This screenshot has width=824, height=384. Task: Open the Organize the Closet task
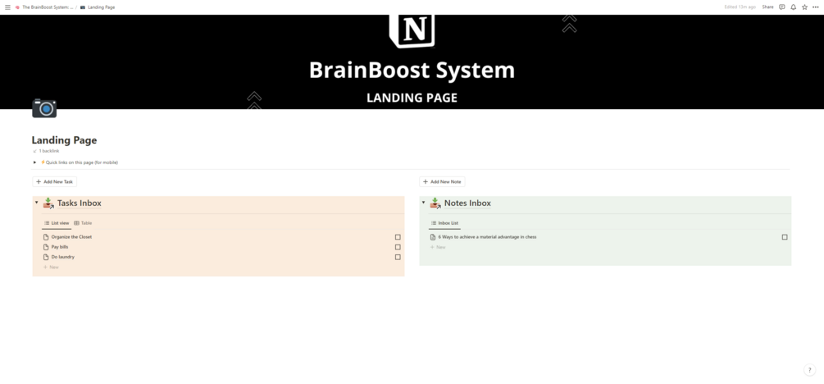(x=71, y=237)
